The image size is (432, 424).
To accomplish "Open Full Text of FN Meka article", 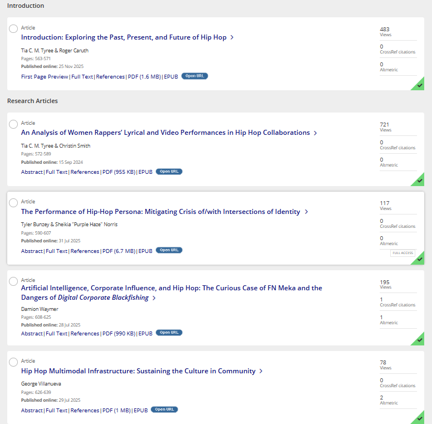I will [x=56, y=334].
